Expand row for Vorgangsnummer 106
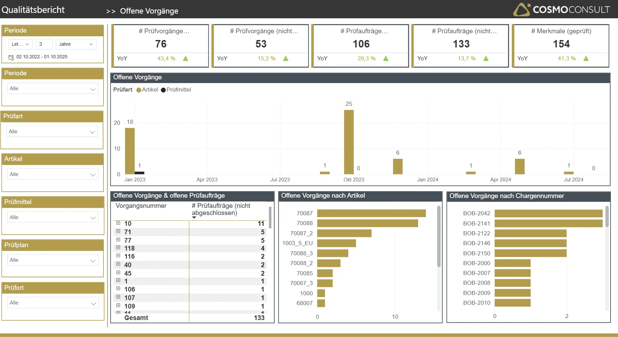The width and height of the screenshot is (618, 337). click(x=118, y=289)
